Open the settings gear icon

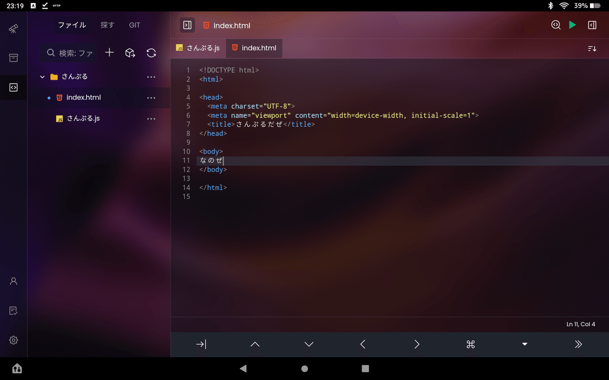pos(13,340)
